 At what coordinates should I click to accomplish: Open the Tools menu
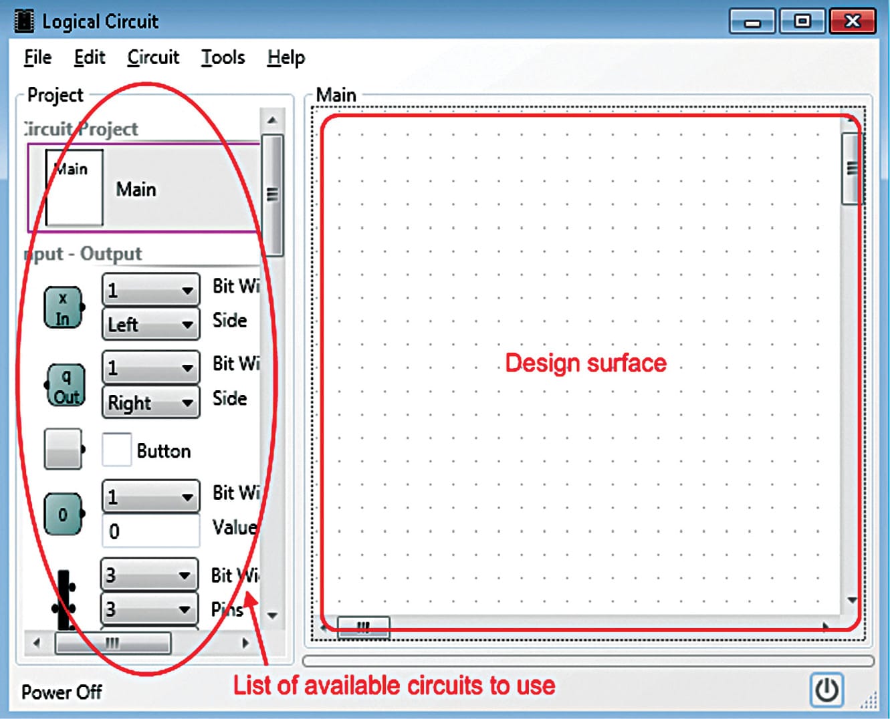point(223,57)
